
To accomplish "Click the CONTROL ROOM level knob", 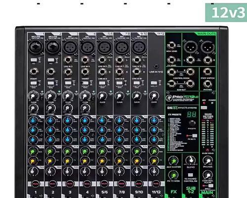I will click(x=208, y=175).
